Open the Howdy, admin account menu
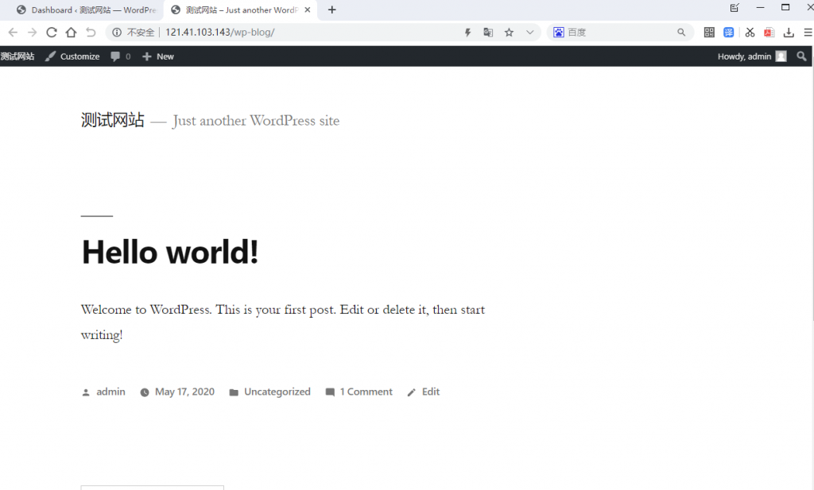Viewport: 814px width, 490px height. click(752, 56)
